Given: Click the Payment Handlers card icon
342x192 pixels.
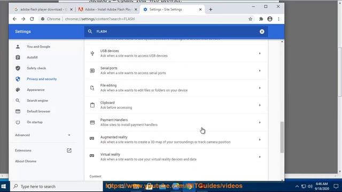Looking at the screenshot, I should coord(92,122).
